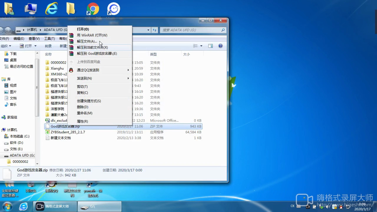Open the Start menu orb

coord(7,206)
